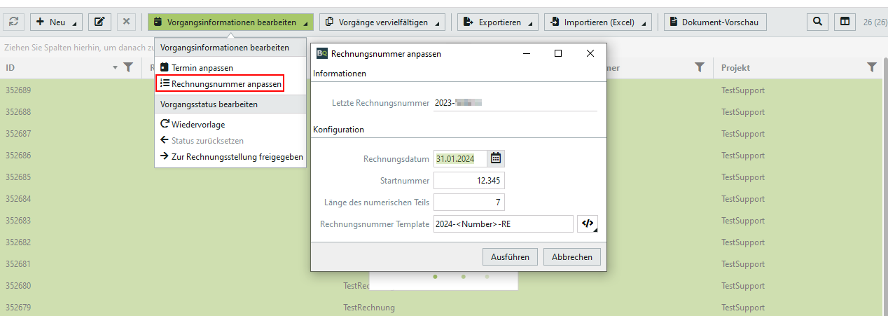
Task: Click the delete X toolbar icon
Action: (x=126, y=22)
